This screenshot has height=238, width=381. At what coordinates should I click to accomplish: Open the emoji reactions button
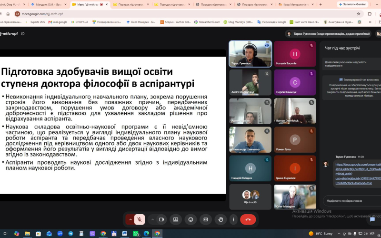191,219
